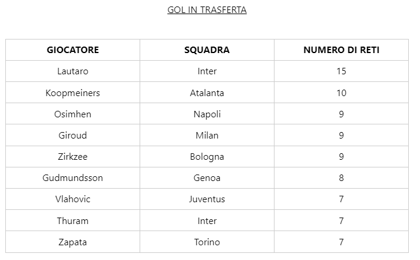Image resolution: width=420 pixels, height=260 pixels.
Task: Select the Zirkzee player cell
Action: pos(73,157)
